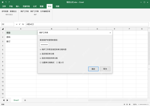Select the Sheet1 tab
The image size is (150, 106).
pos(16,100)
